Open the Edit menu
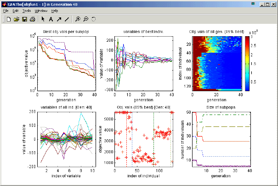 click(16, 10)
